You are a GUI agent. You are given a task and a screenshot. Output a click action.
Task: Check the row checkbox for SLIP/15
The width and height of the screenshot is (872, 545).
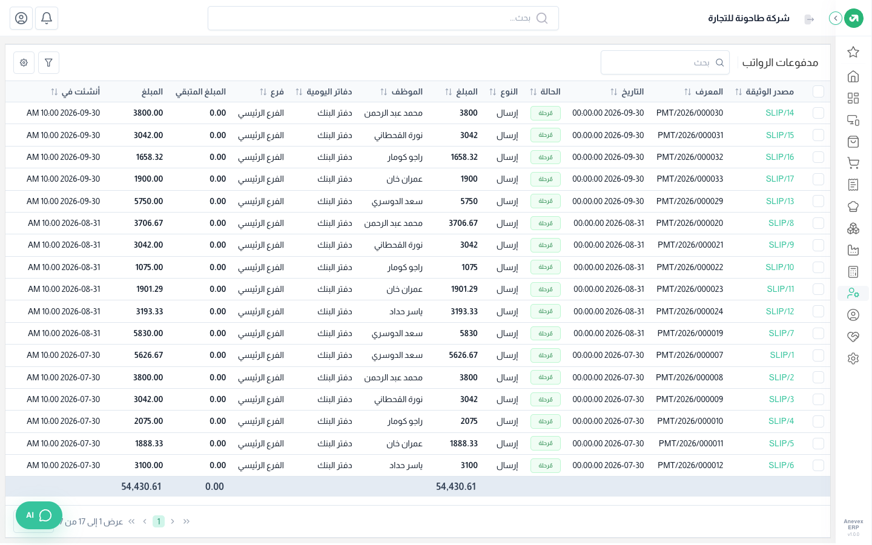click(818, 135)
